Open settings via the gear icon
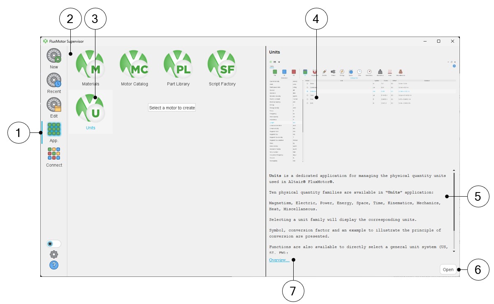 pyautogui.click(x=54, y=255)
